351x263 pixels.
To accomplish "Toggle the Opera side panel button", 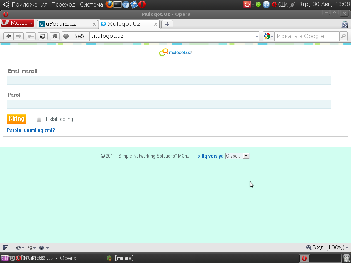I will pyautogui.click(x=5, y=247).
